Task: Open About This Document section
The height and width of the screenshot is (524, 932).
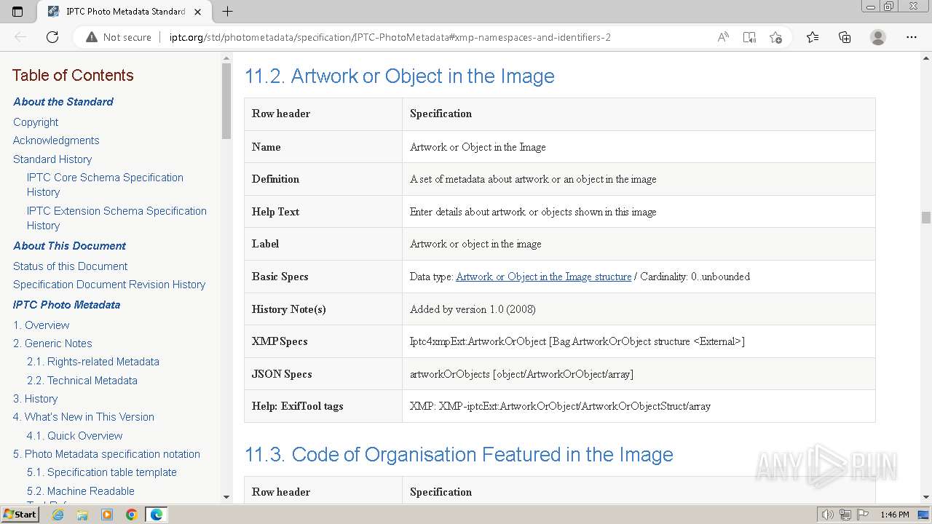Action: (69, 246)
